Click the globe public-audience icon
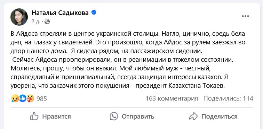The width and height of the screenshot is (263, 129). [47, 21]
